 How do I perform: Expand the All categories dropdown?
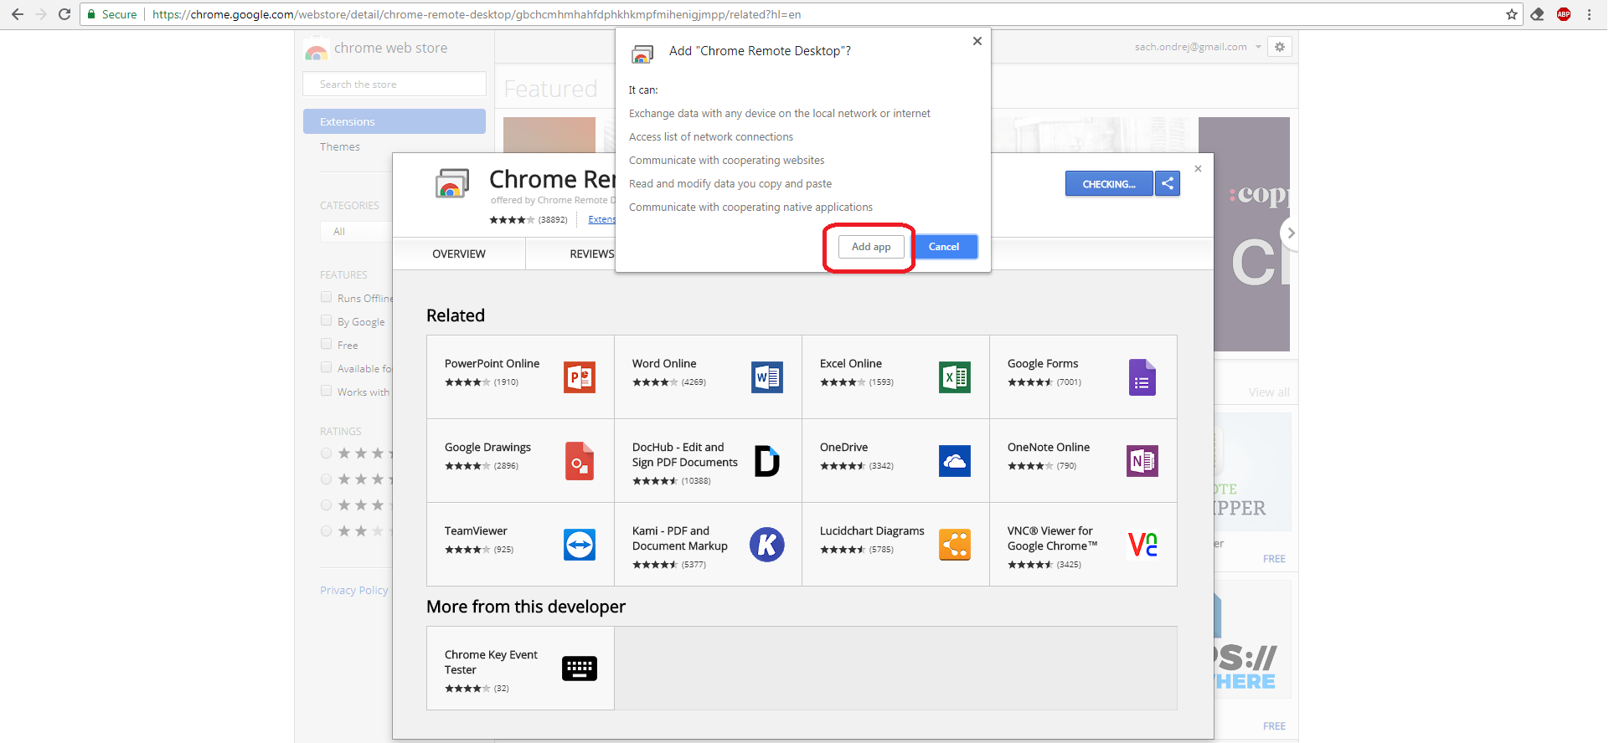(x=356, y=232)
